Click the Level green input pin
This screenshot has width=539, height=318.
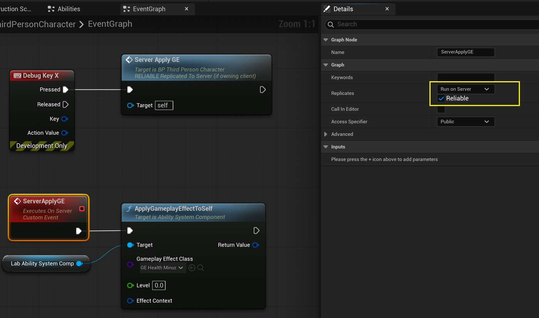click(130, 285)
